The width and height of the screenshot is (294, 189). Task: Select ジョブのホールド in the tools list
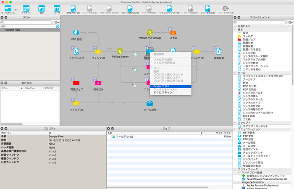(253, 93)
